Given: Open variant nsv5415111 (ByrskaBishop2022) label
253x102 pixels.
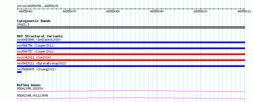Looking at the screenshot, I should tap(42, 63).
